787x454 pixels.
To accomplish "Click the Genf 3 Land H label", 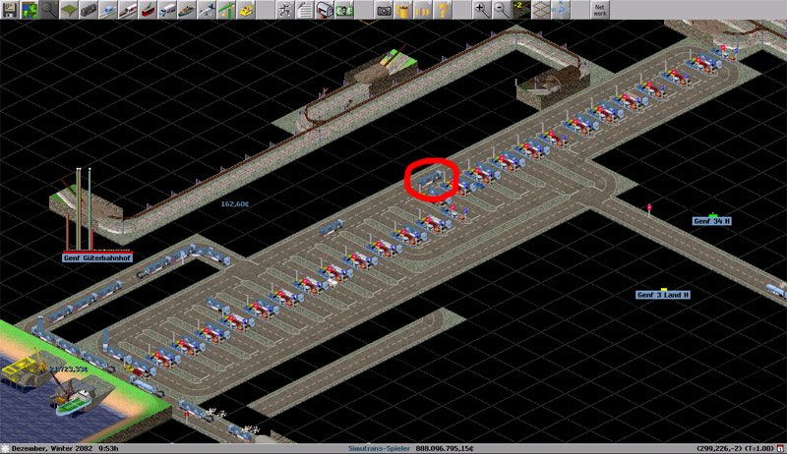I will [663, 295].
